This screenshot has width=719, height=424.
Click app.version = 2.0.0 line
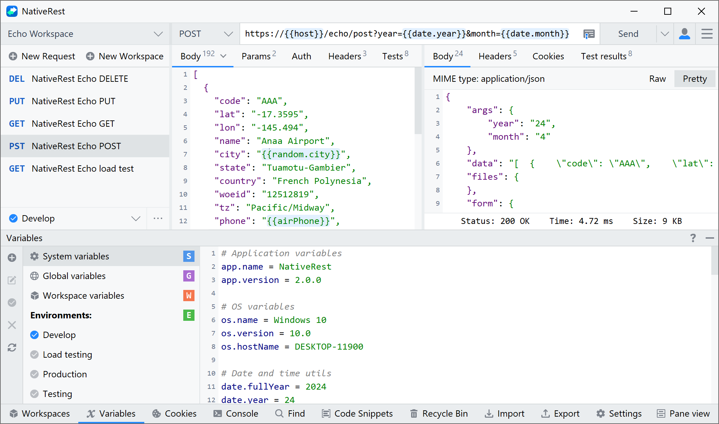(x=271, y=280)
